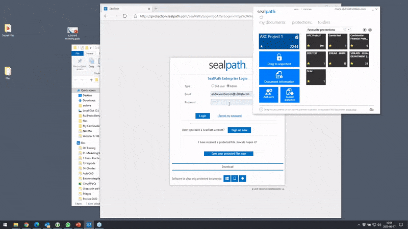The image size is (408, 229).
Task: Open the Custom protection tile
Action: coord(290,95)
